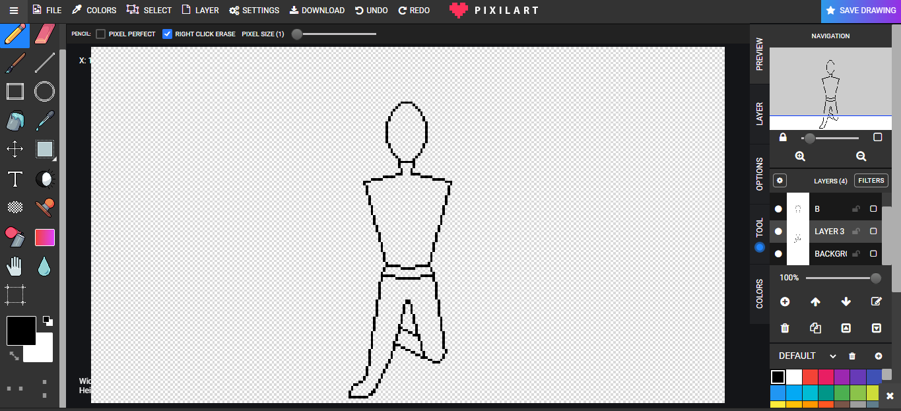
Task: Close the palette panel with X
Action: (890, 396)
